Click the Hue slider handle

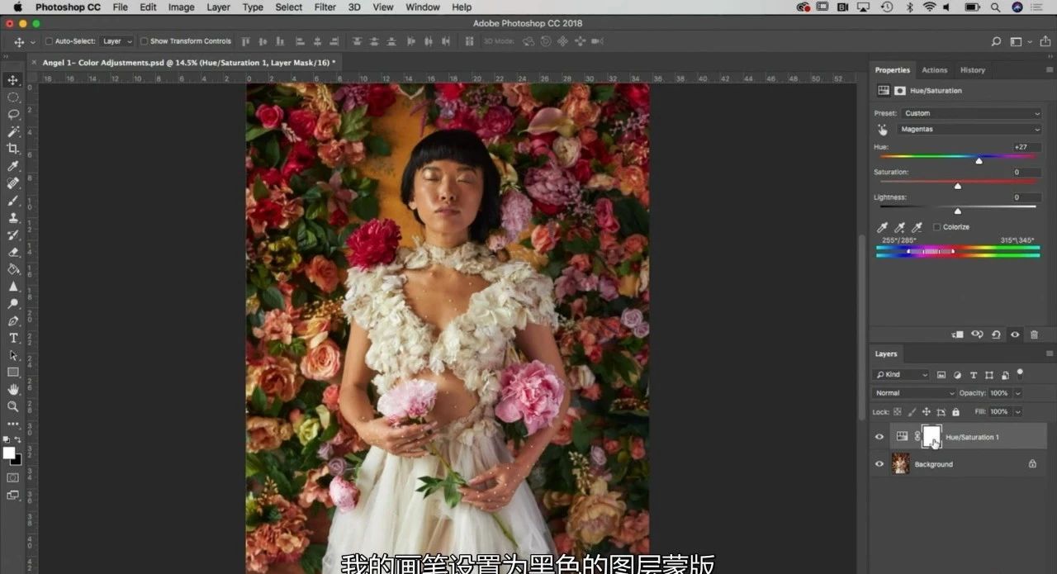coord(979,161)
